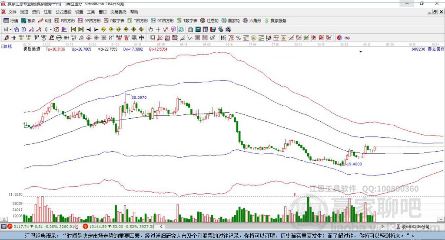Click the 日K线 label
445x240 pixels.
(7, 46)
